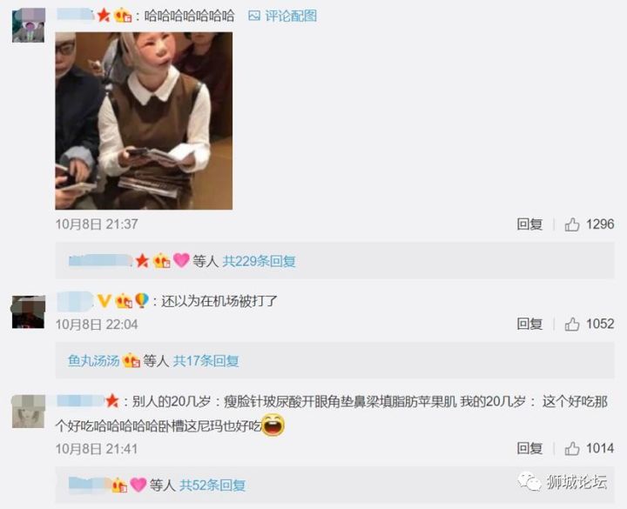Click the pink heart beside 共229条回复
The height and width of the screenshot is (509, 627).
click(x=181, y=260)
